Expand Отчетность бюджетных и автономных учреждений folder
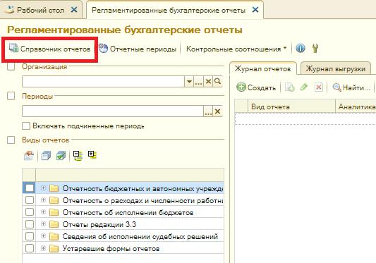Screen dimensions: 376x263 tap(43, 188)
